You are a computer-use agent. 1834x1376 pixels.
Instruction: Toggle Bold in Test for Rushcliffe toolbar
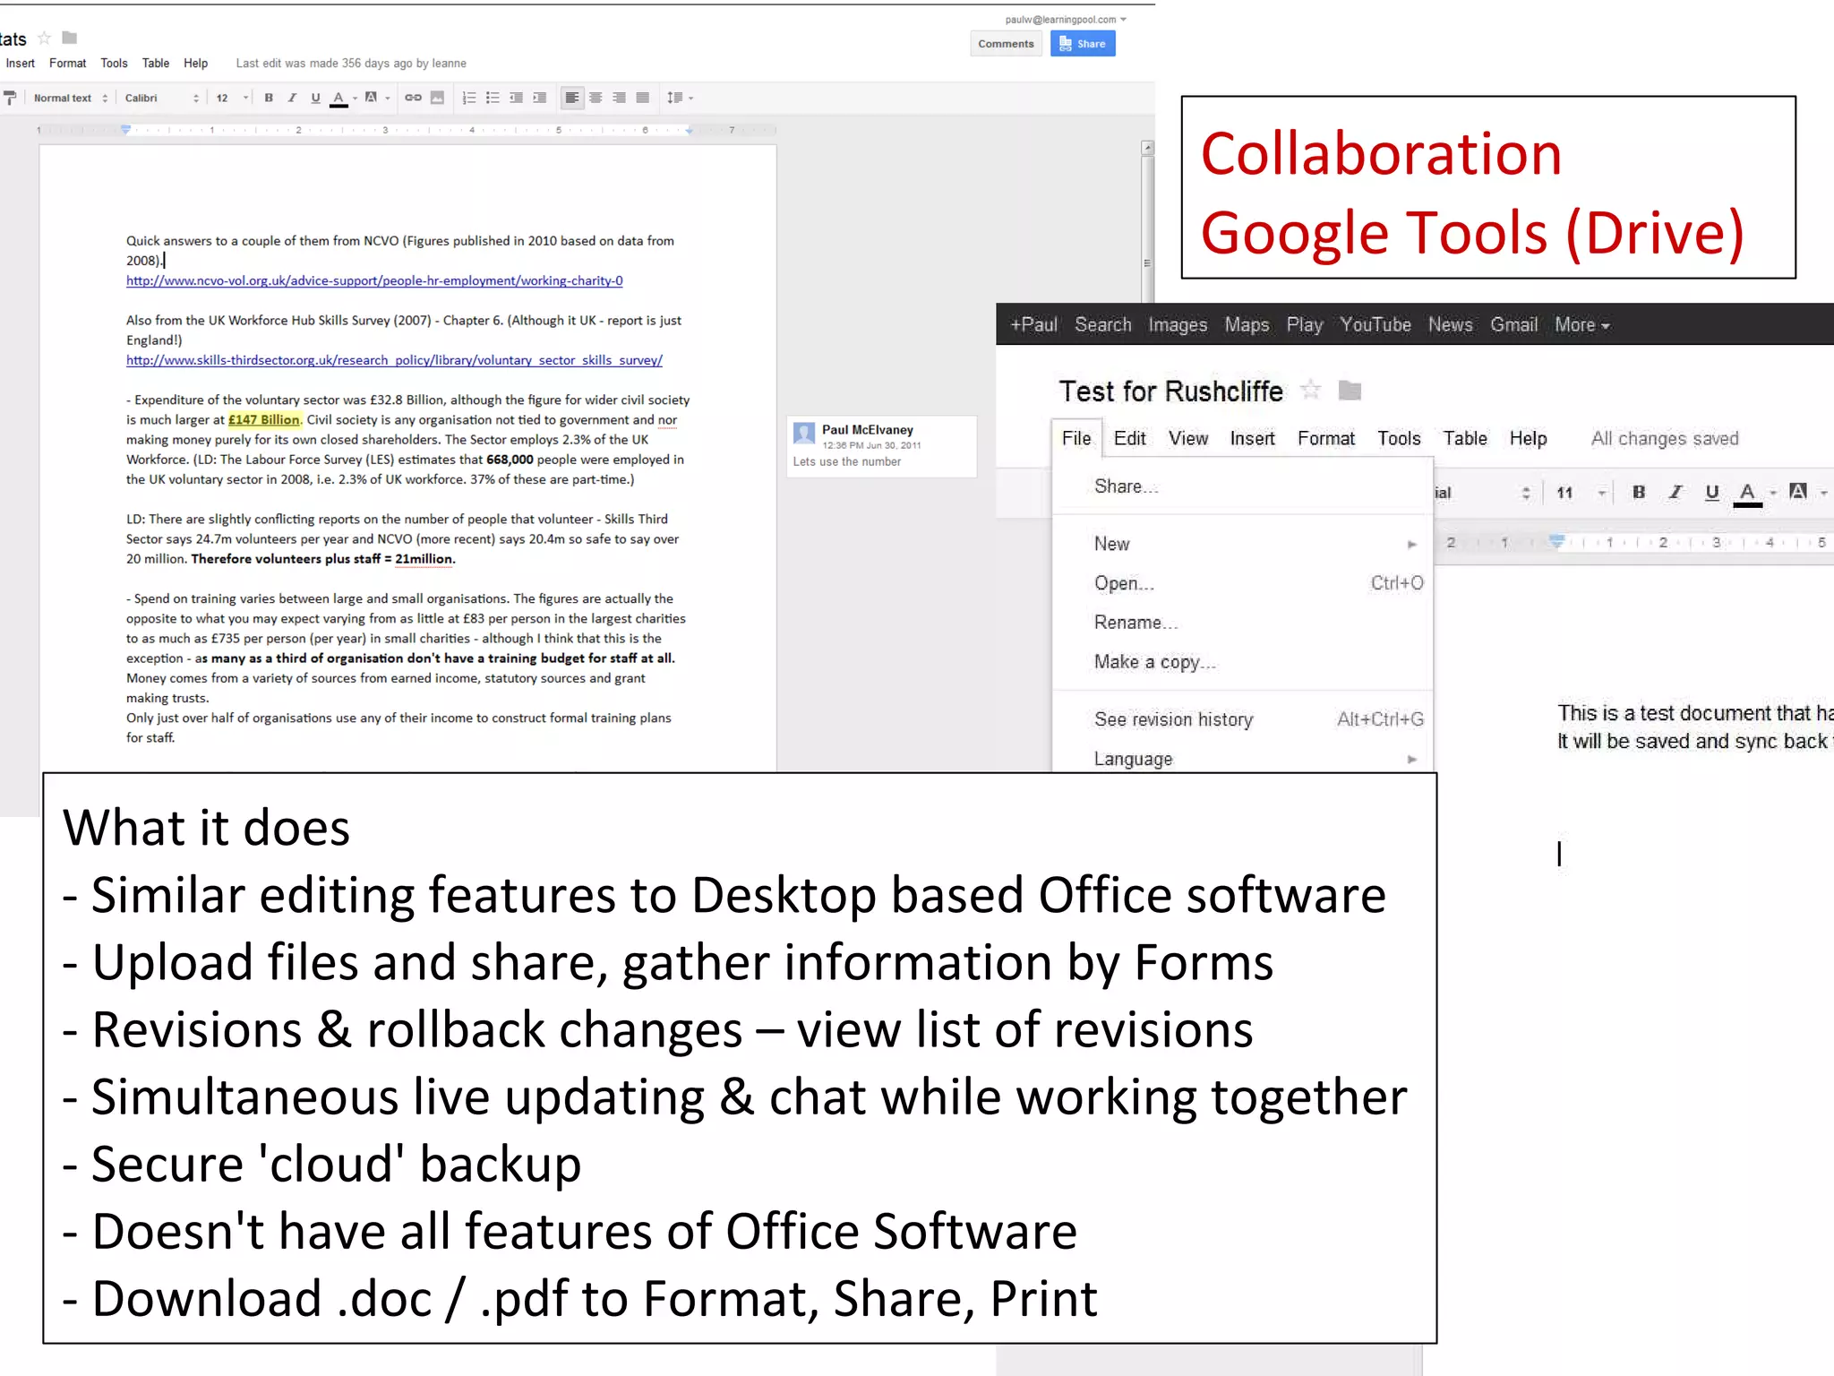(x=1639, y=492)
